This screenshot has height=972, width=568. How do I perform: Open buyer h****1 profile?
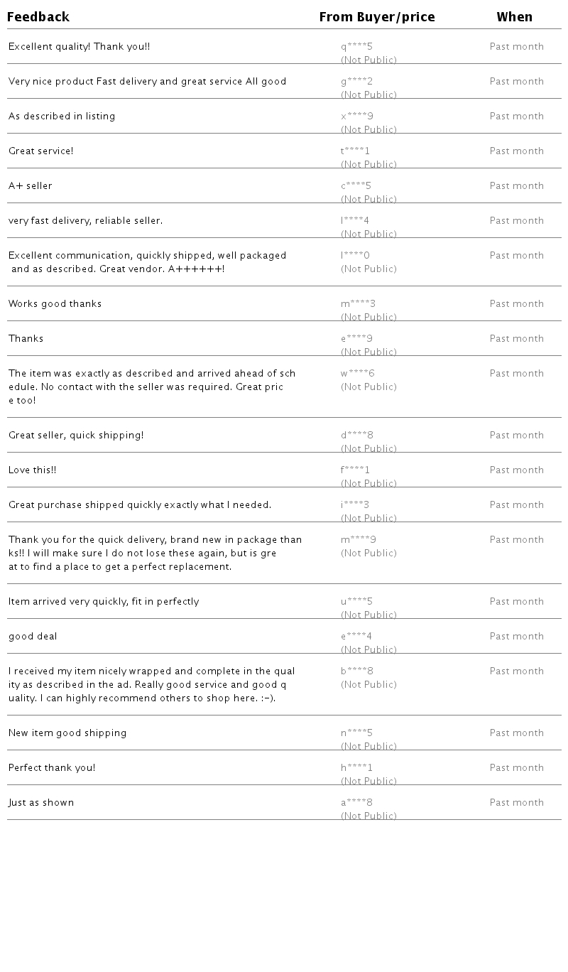(356, 768)
